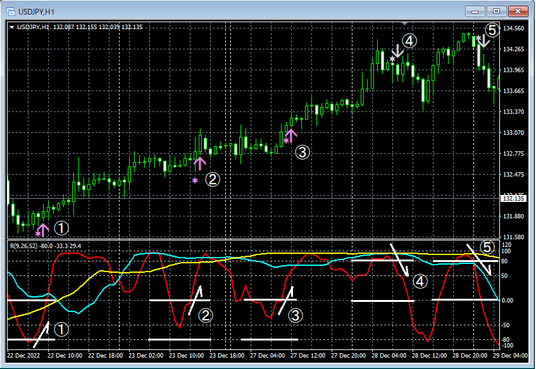Viewport: 536px width, 369px height.
Task: Click the 133.370 price scale value
Action: click(x=513, y=112)
